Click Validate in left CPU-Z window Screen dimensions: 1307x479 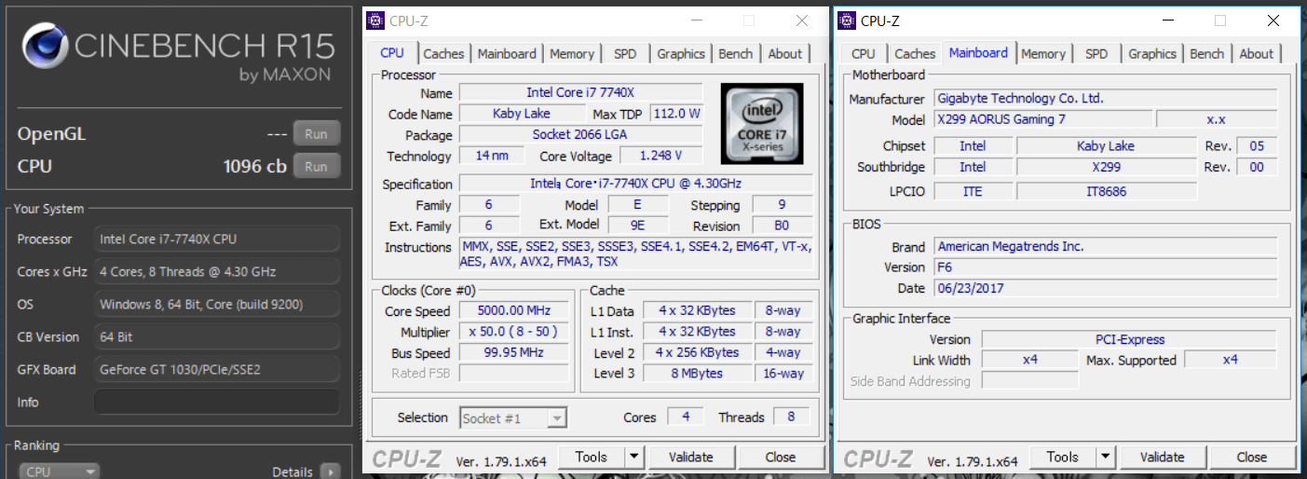point(691,457)
